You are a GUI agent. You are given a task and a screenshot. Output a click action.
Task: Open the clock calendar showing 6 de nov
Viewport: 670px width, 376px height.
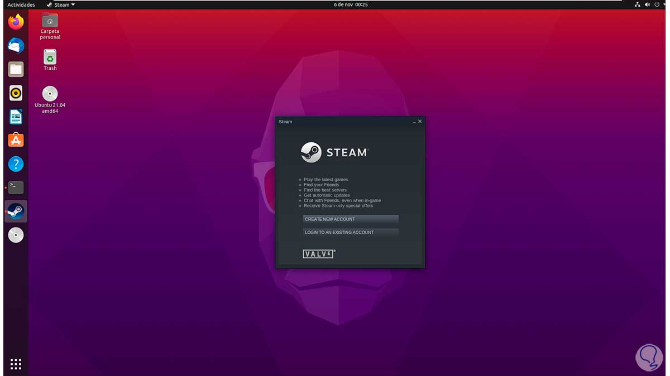point(351,4)
